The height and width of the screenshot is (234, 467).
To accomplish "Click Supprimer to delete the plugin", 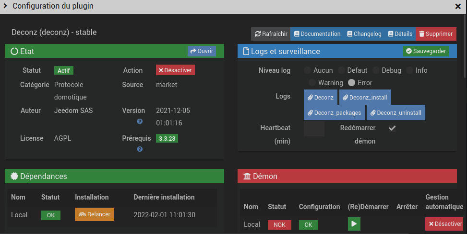I will 436,34.
